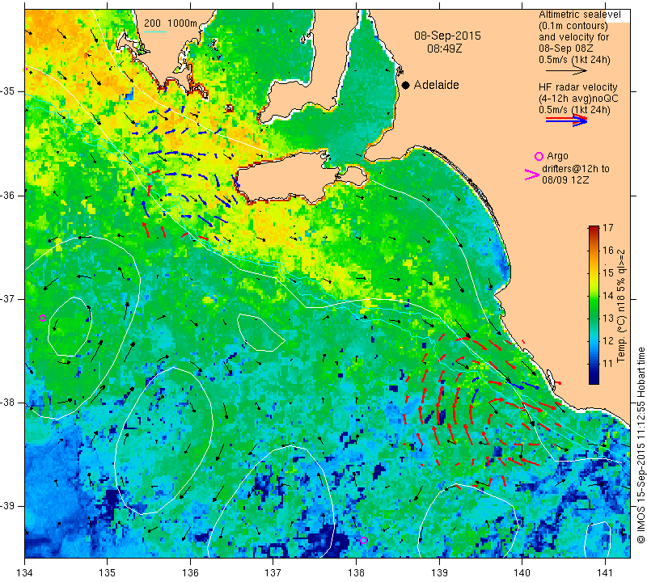Click the cyan 200 1000m depth contour legend line
The width and height of the screenshot is (647, 582).
point(155,32)
